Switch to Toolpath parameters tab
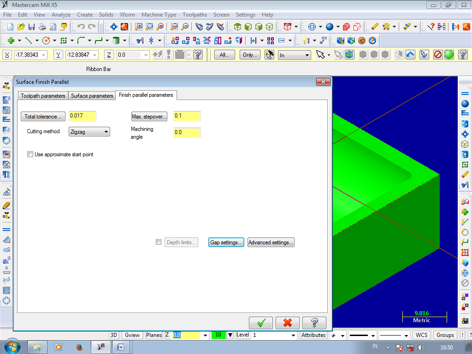This screenshot has height=354, width=472. click(x=43, y=96)
